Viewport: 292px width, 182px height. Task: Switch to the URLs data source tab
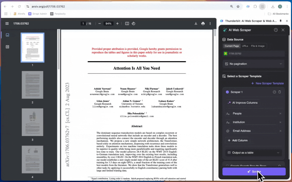coord(245,46)
